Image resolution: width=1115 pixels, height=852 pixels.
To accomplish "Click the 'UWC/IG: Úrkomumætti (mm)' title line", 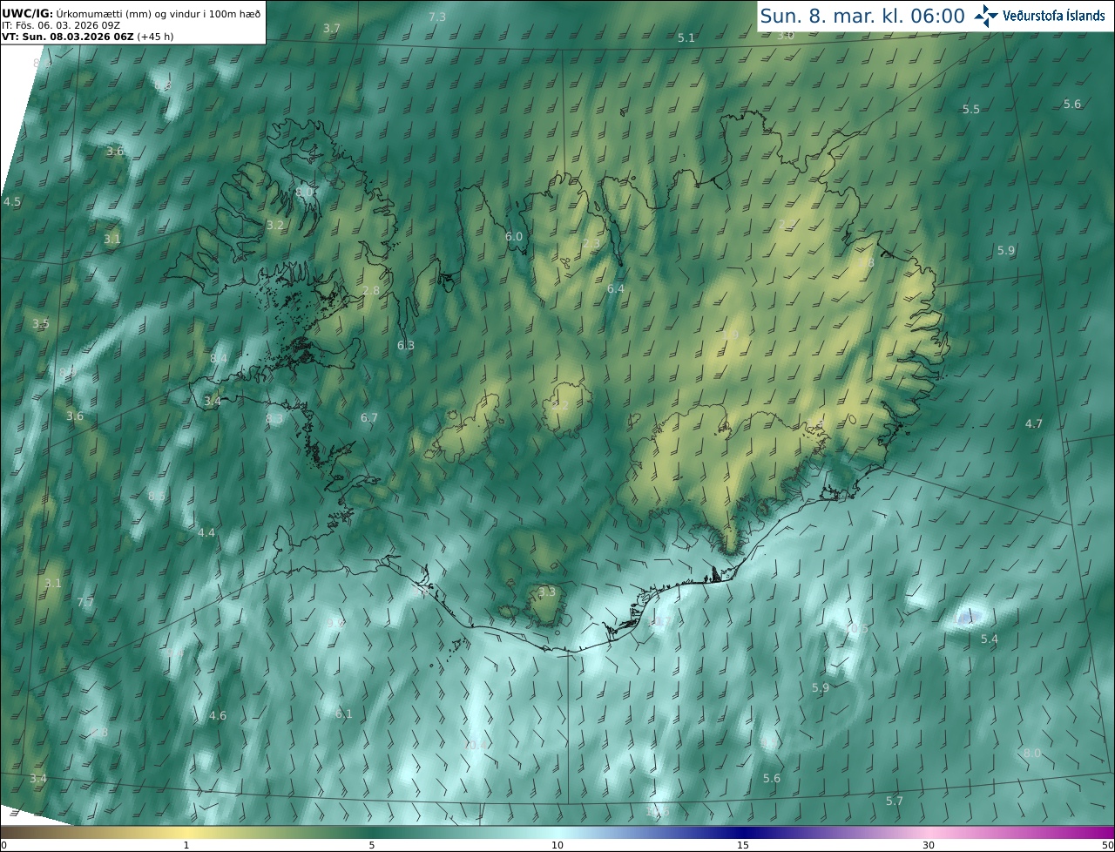I will [x=131, y=13].
